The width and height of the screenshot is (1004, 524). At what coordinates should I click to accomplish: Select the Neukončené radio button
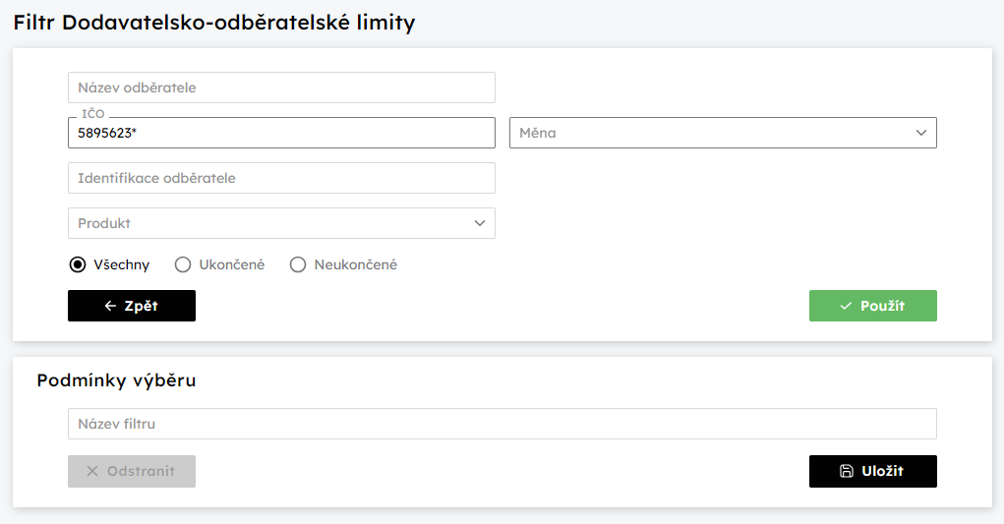click(298, 264)
